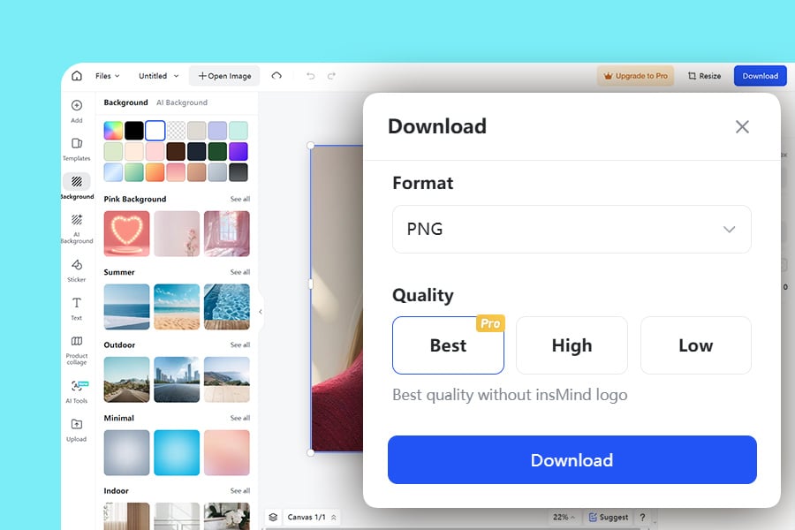The height and width of the screenshot is (530, 795).
Task: Select the pink gradient minimal background
Action: [x=227, y=452]
